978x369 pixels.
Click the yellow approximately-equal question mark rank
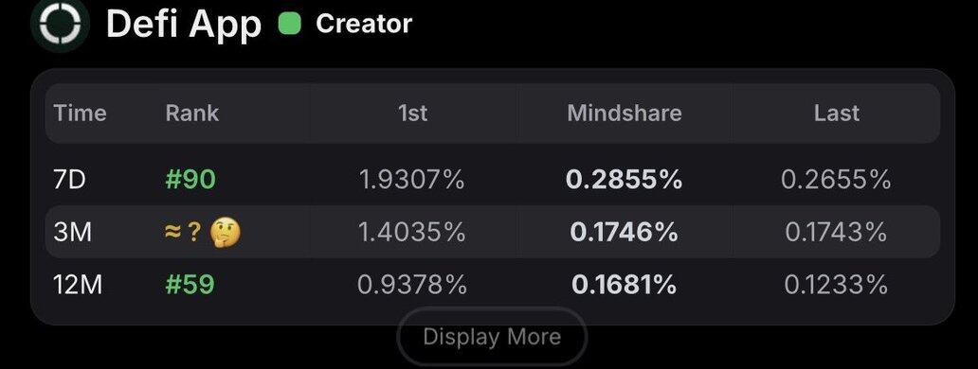183,233
